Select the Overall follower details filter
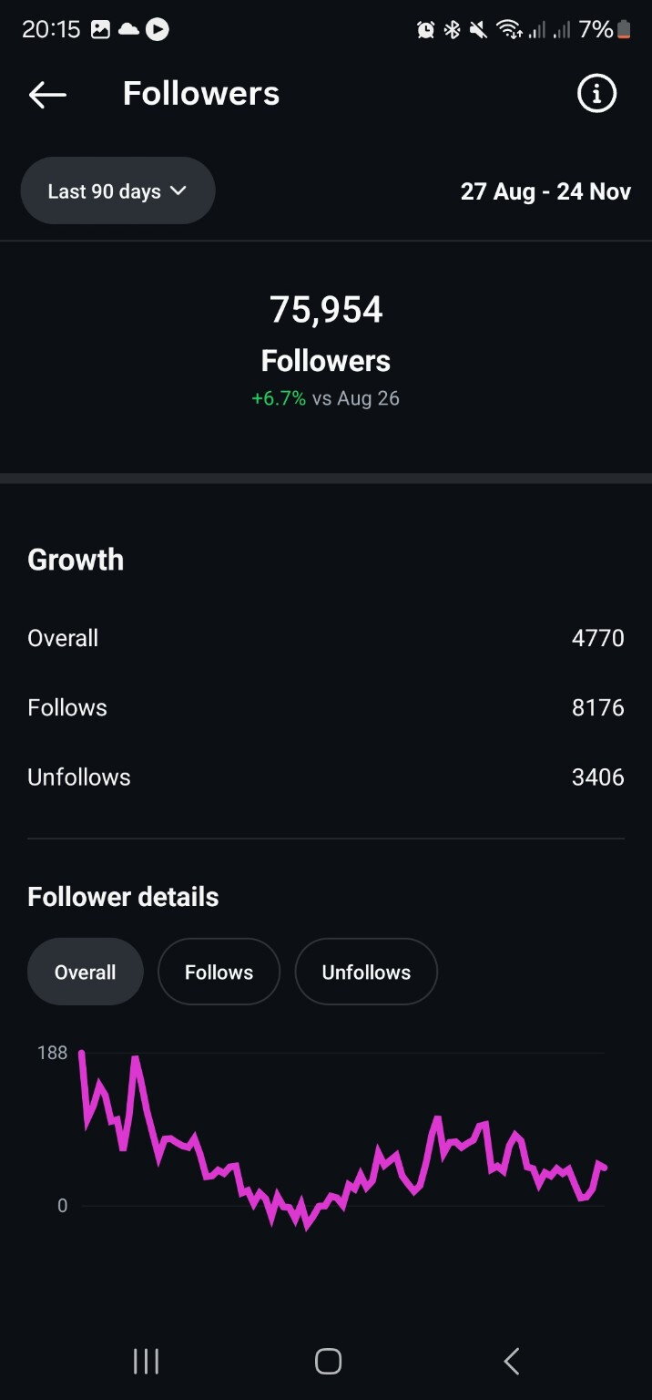Viewport: 652px width, 1400px height. [x=86, y=972]
